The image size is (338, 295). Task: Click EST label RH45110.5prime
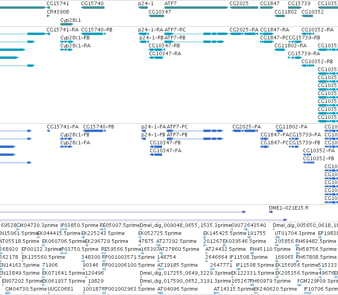270,249
